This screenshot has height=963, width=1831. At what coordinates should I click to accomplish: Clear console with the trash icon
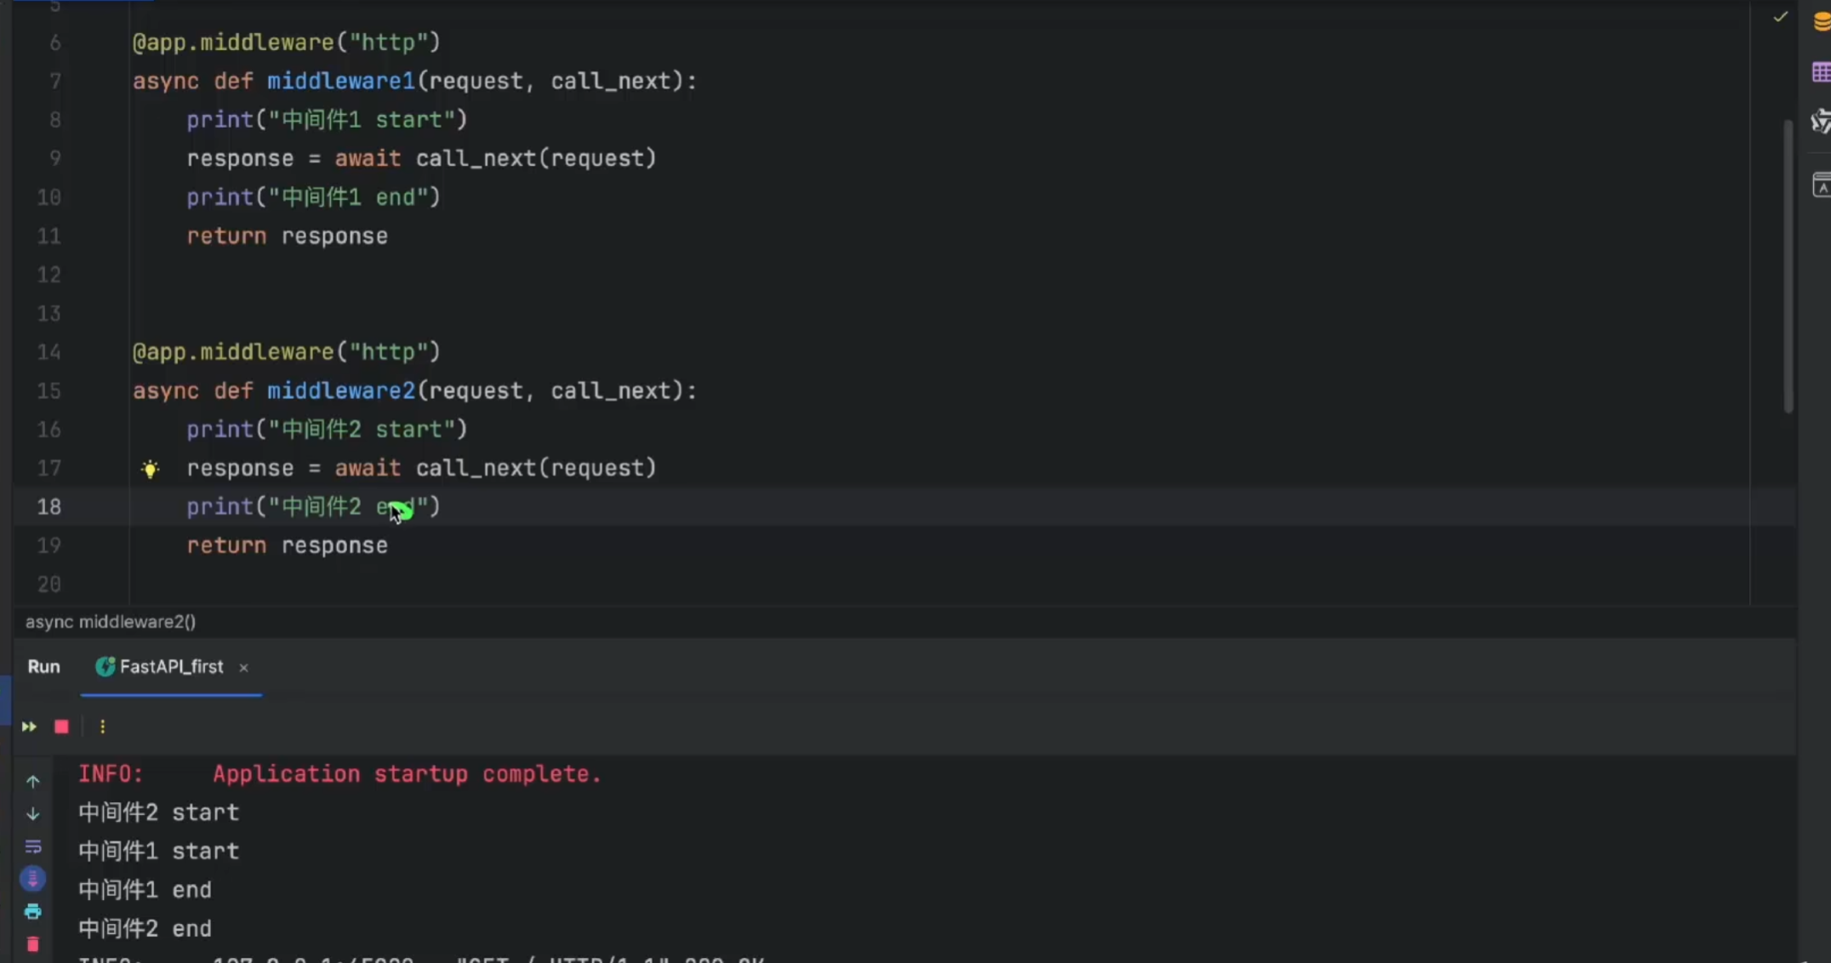click(x=32, y=944)
